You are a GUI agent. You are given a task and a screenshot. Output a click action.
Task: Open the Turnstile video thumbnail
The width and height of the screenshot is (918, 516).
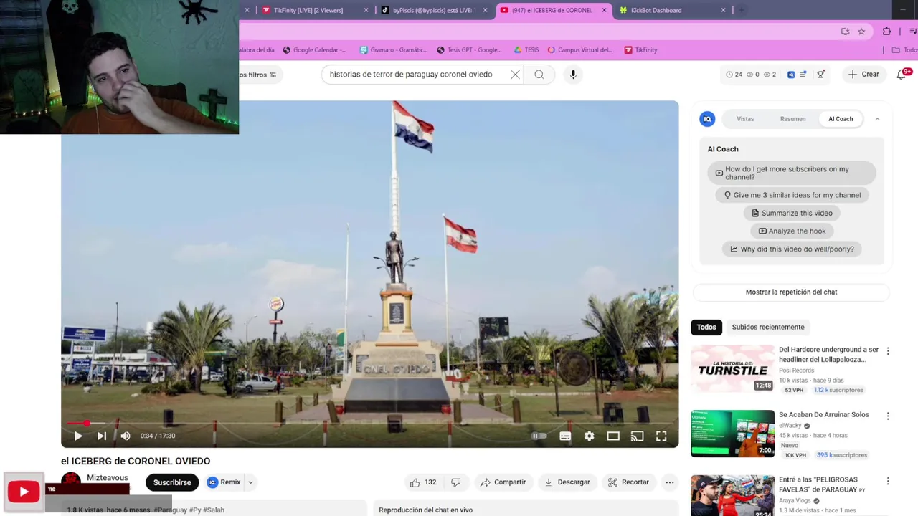click(732, 368)
